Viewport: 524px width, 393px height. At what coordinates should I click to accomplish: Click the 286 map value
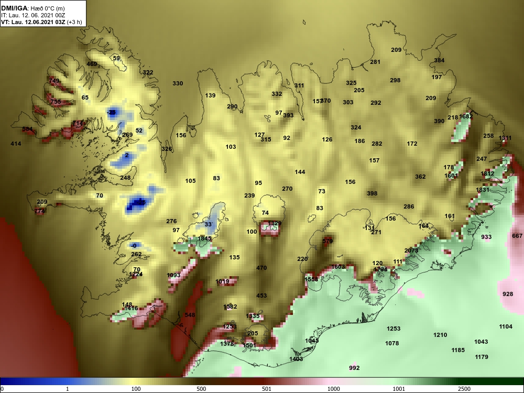[x=409, y=206]
